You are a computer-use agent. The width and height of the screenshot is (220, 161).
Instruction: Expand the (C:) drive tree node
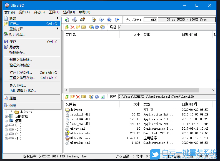pos(6,125)
